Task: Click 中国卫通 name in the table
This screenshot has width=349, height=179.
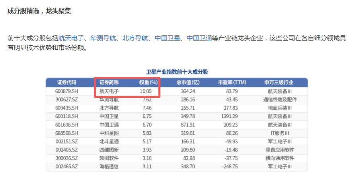Action: (x=109, y=125)
